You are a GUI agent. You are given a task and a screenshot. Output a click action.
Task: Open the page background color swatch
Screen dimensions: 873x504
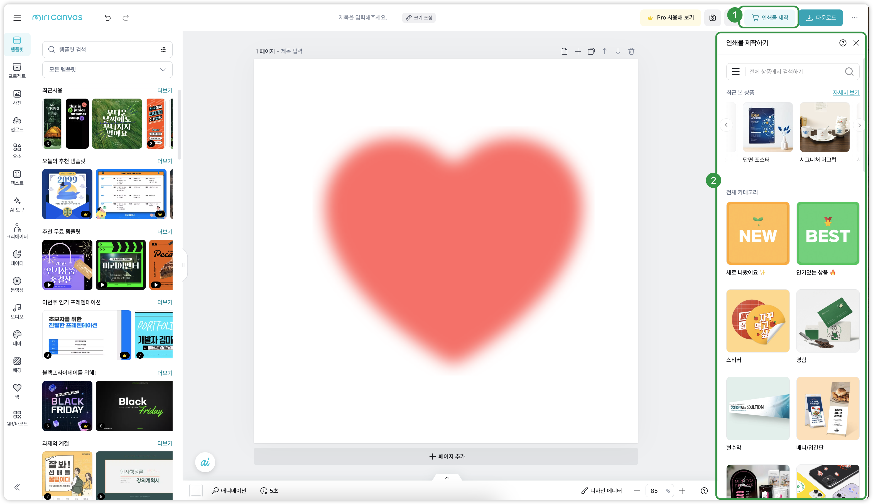(x=196, y=491)
